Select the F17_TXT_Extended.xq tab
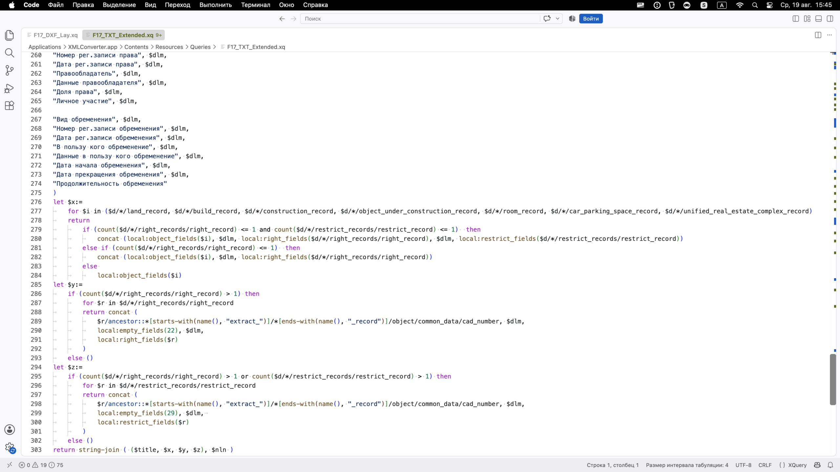This screenshot has width=840, height=472. 123,35
